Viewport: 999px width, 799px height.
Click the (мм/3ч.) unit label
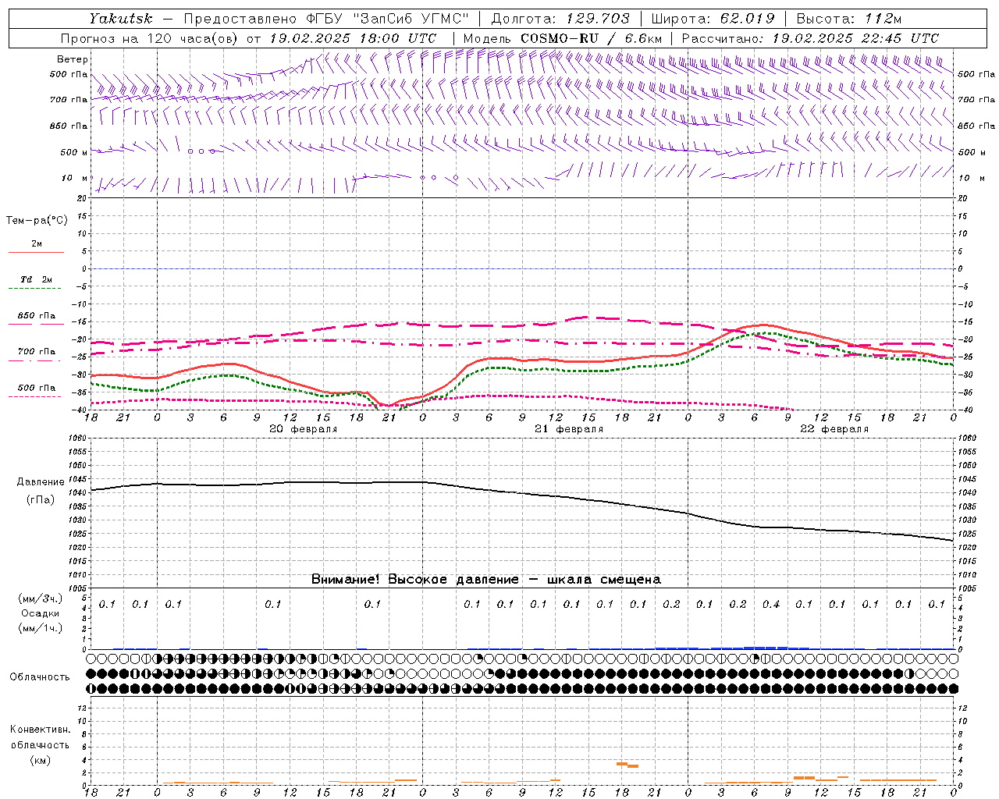pyautogui.click(x=41, y=598)
